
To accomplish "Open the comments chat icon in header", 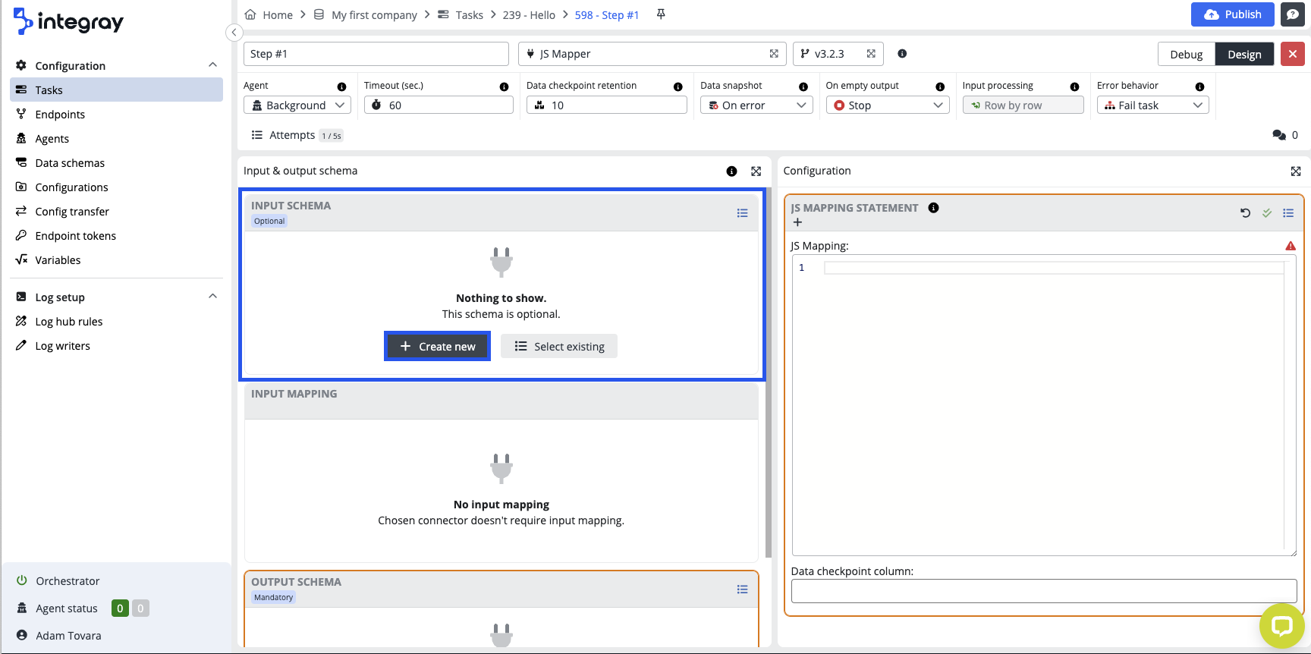I will 1292,14.
